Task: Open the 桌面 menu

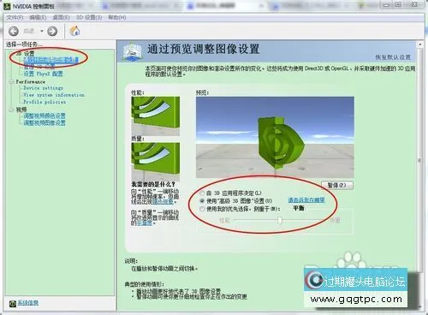Action: [61, 17]
